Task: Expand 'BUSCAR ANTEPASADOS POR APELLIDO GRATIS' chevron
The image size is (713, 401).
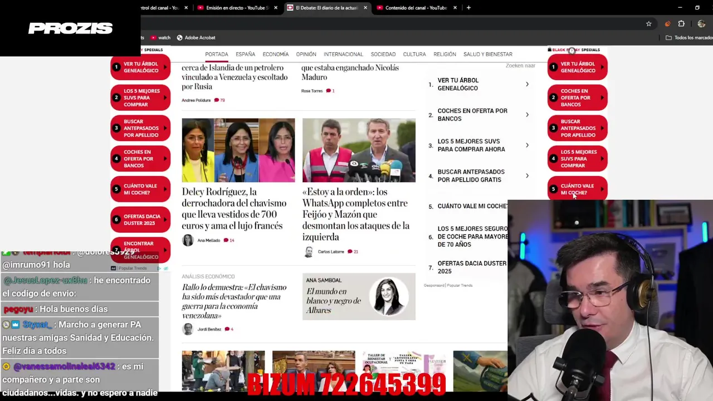Action: pos(527,176)
